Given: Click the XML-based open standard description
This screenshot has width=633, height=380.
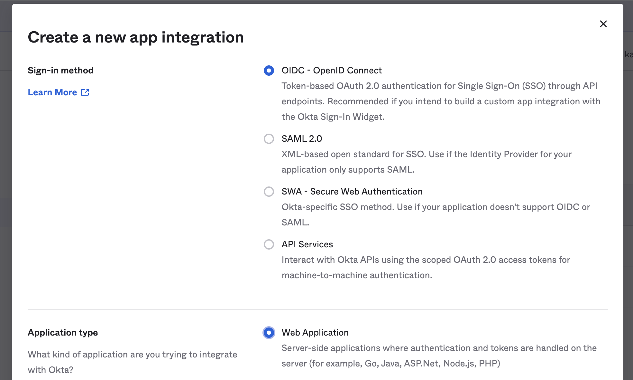Looking at the screenshot, I should [426, 162].
